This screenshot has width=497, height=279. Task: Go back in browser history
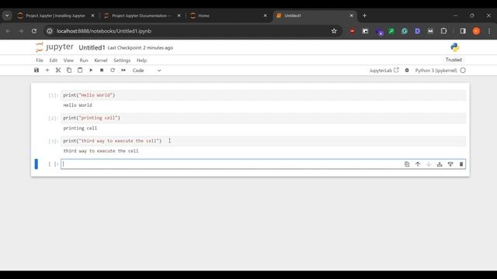point(9,31)
